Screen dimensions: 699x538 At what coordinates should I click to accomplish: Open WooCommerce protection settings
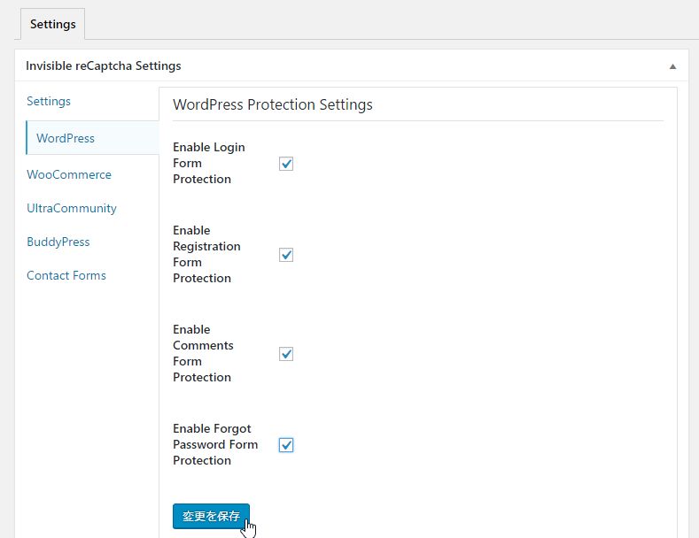[69, 174]
